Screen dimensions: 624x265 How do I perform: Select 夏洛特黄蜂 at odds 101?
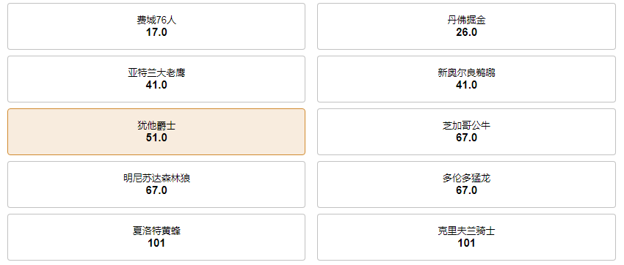tap(156, 237)
